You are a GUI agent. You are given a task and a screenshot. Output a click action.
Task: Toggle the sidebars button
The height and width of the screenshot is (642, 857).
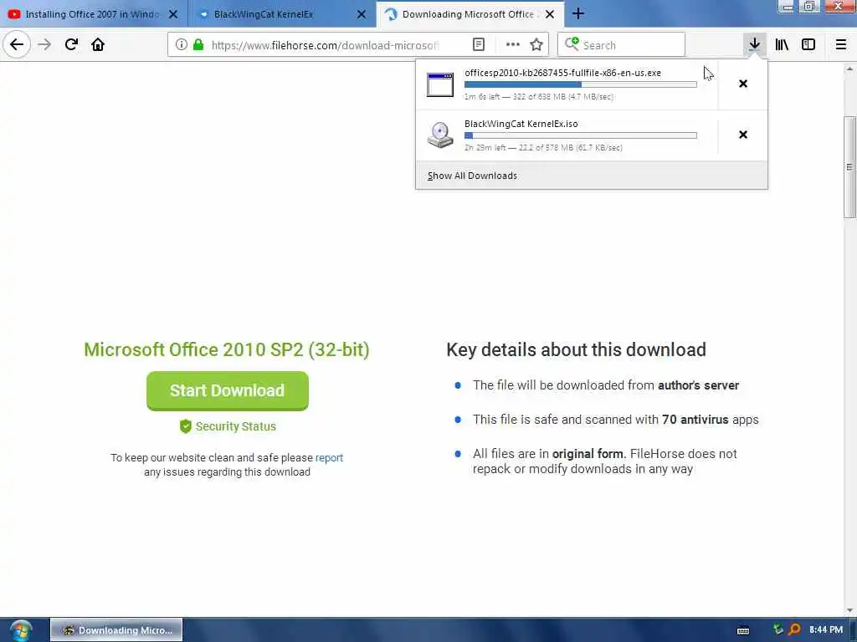coord(808,44)
